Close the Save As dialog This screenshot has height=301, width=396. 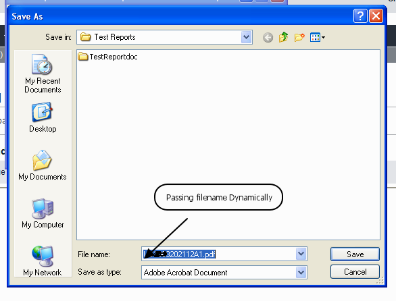coord(376,16)
